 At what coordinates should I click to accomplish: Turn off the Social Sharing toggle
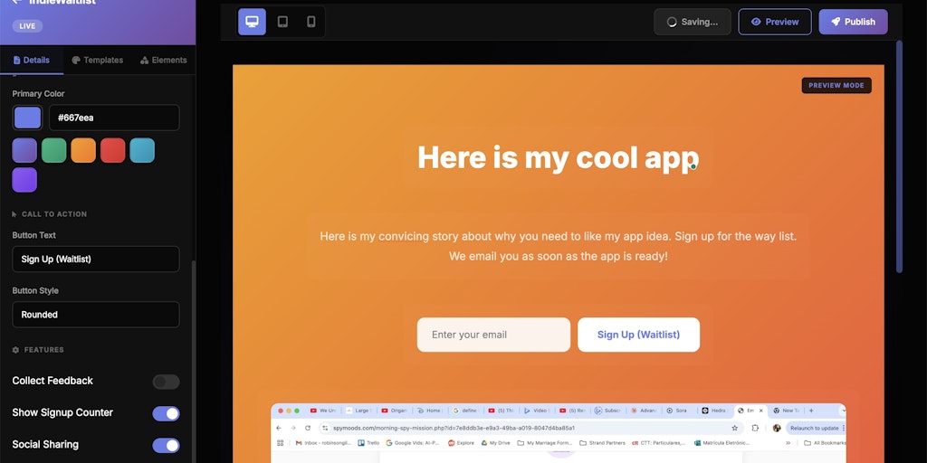166,445
